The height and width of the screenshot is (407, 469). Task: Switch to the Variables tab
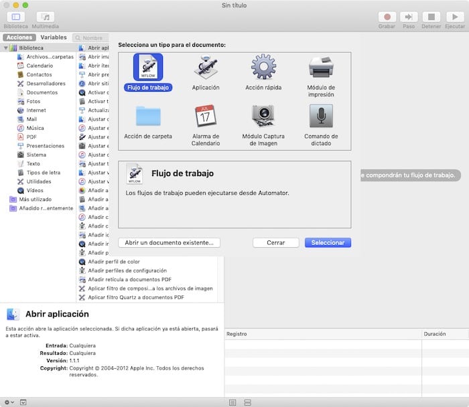point(54,37)
